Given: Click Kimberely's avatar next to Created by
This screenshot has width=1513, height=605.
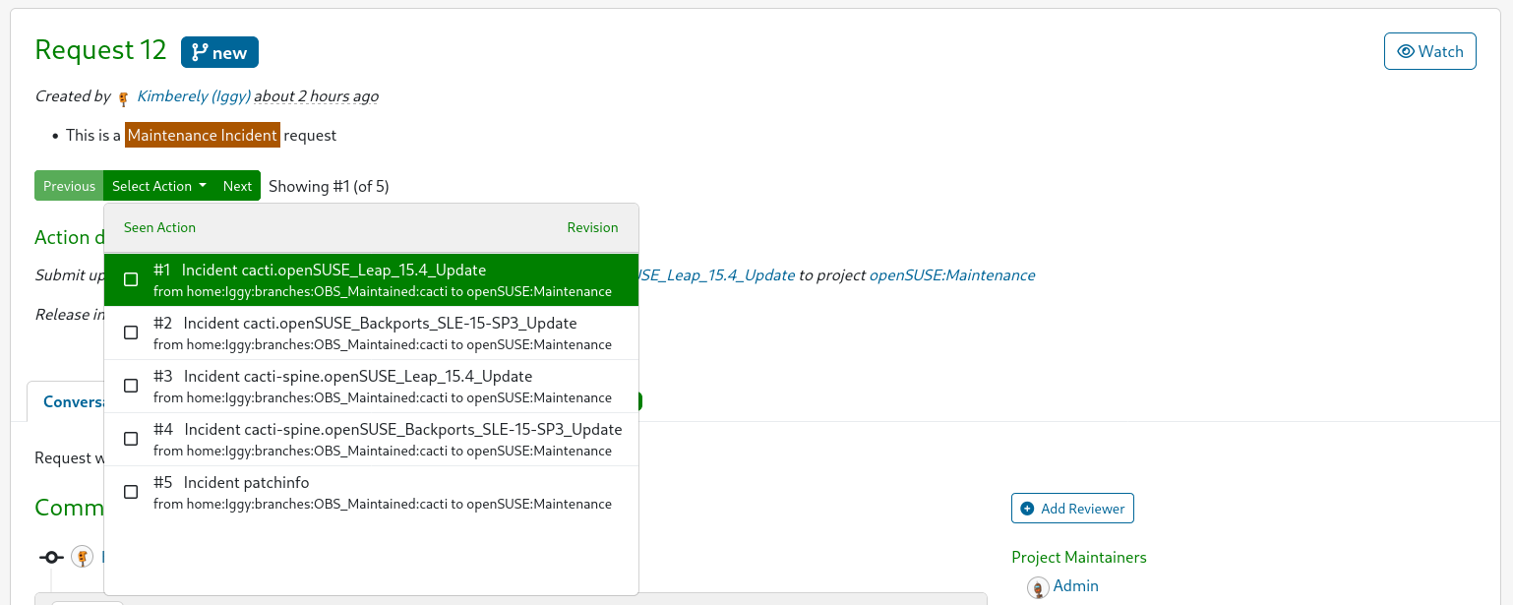Looking at the screenshot, I should click(x=123, y=96).
